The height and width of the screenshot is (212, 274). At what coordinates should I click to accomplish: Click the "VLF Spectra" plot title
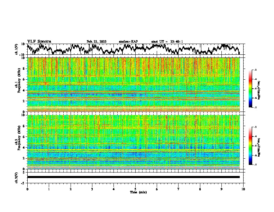click(x=39, y=42)
